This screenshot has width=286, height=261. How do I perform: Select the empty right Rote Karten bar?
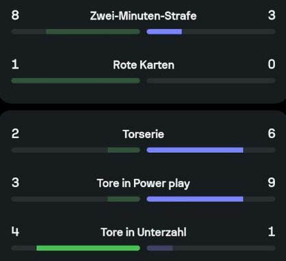(x=211, y=81)
